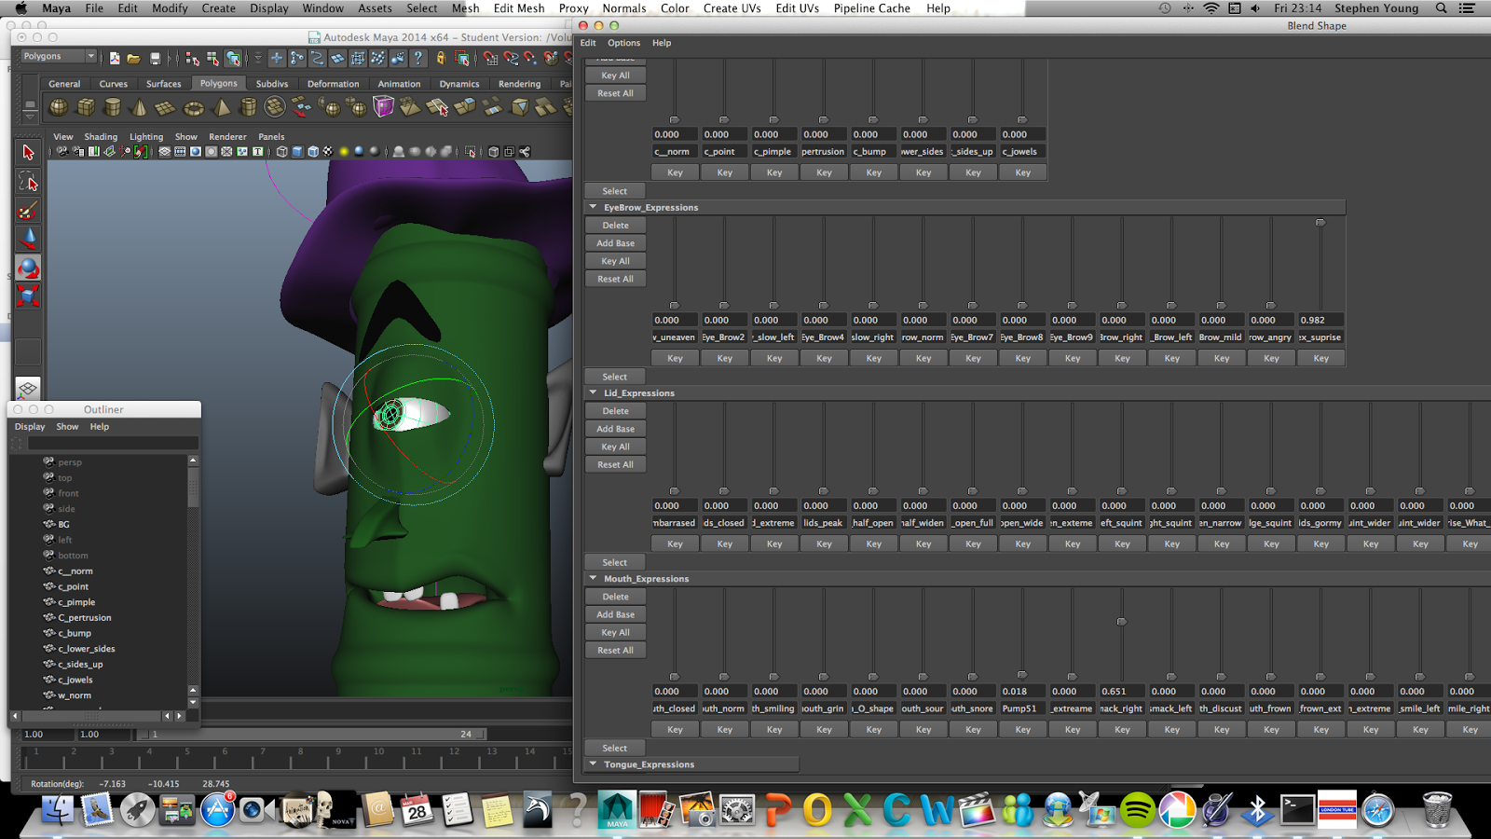
Task: Open the Mesh menu in the menu bar
Action: pyautogui.click(x=464, y=8)
